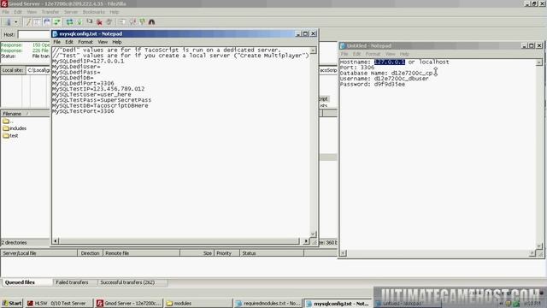Viewport: 547px width, 308px height.
Task: Expand the Site Manager dropdown arrow
Action: pyautogui.click(x=15, y=22)
